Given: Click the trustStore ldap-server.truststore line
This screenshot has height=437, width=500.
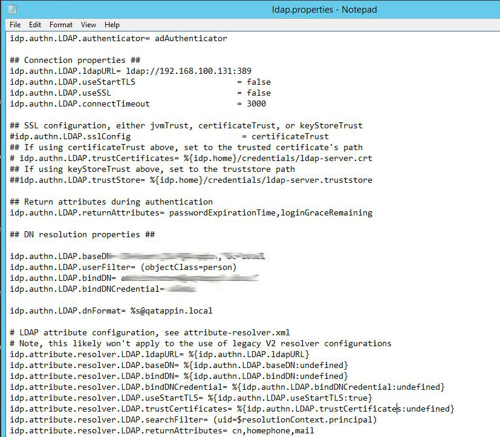Looking at the screenshot, I should pyautogui.click(x=191, y=180).
